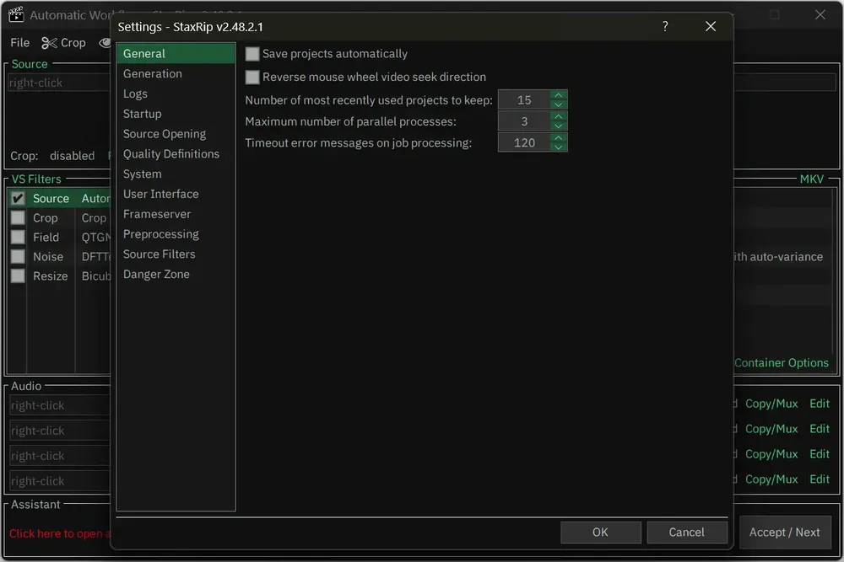Select the Source row in VS Filters list

pos(60,198)
